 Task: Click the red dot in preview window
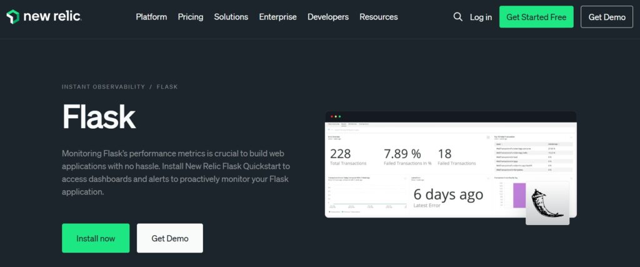332,116
